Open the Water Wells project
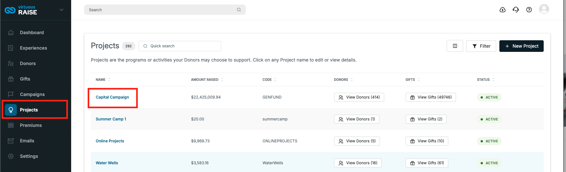566x172 pixels. [107, 163]
